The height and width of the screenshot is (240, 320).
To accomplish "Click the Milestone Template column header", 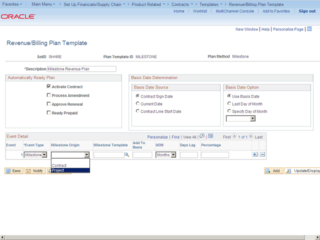I will [110, 145].
